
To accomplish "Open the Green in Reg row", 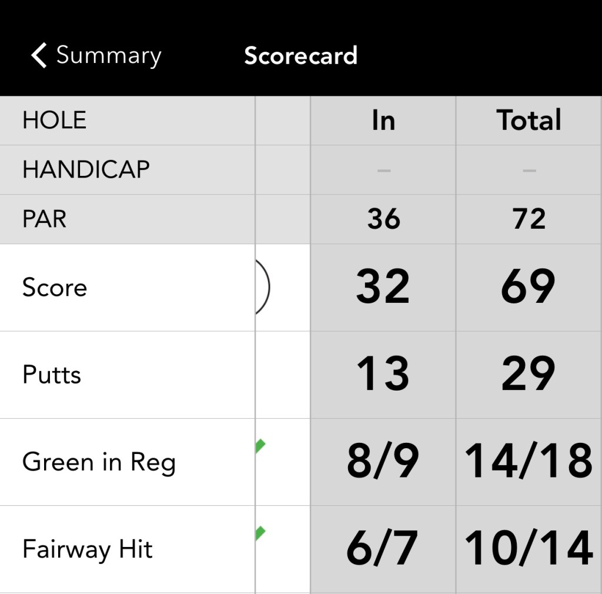I will (99, 462).
